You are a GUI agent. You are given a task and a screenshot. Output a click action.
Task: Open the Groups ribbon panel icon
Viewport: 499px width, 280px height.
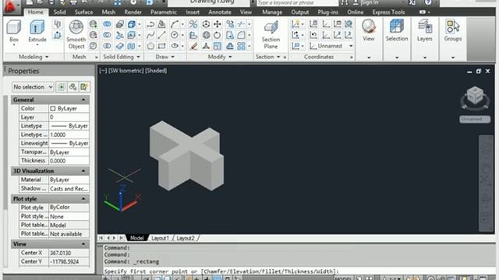(453, 30)
